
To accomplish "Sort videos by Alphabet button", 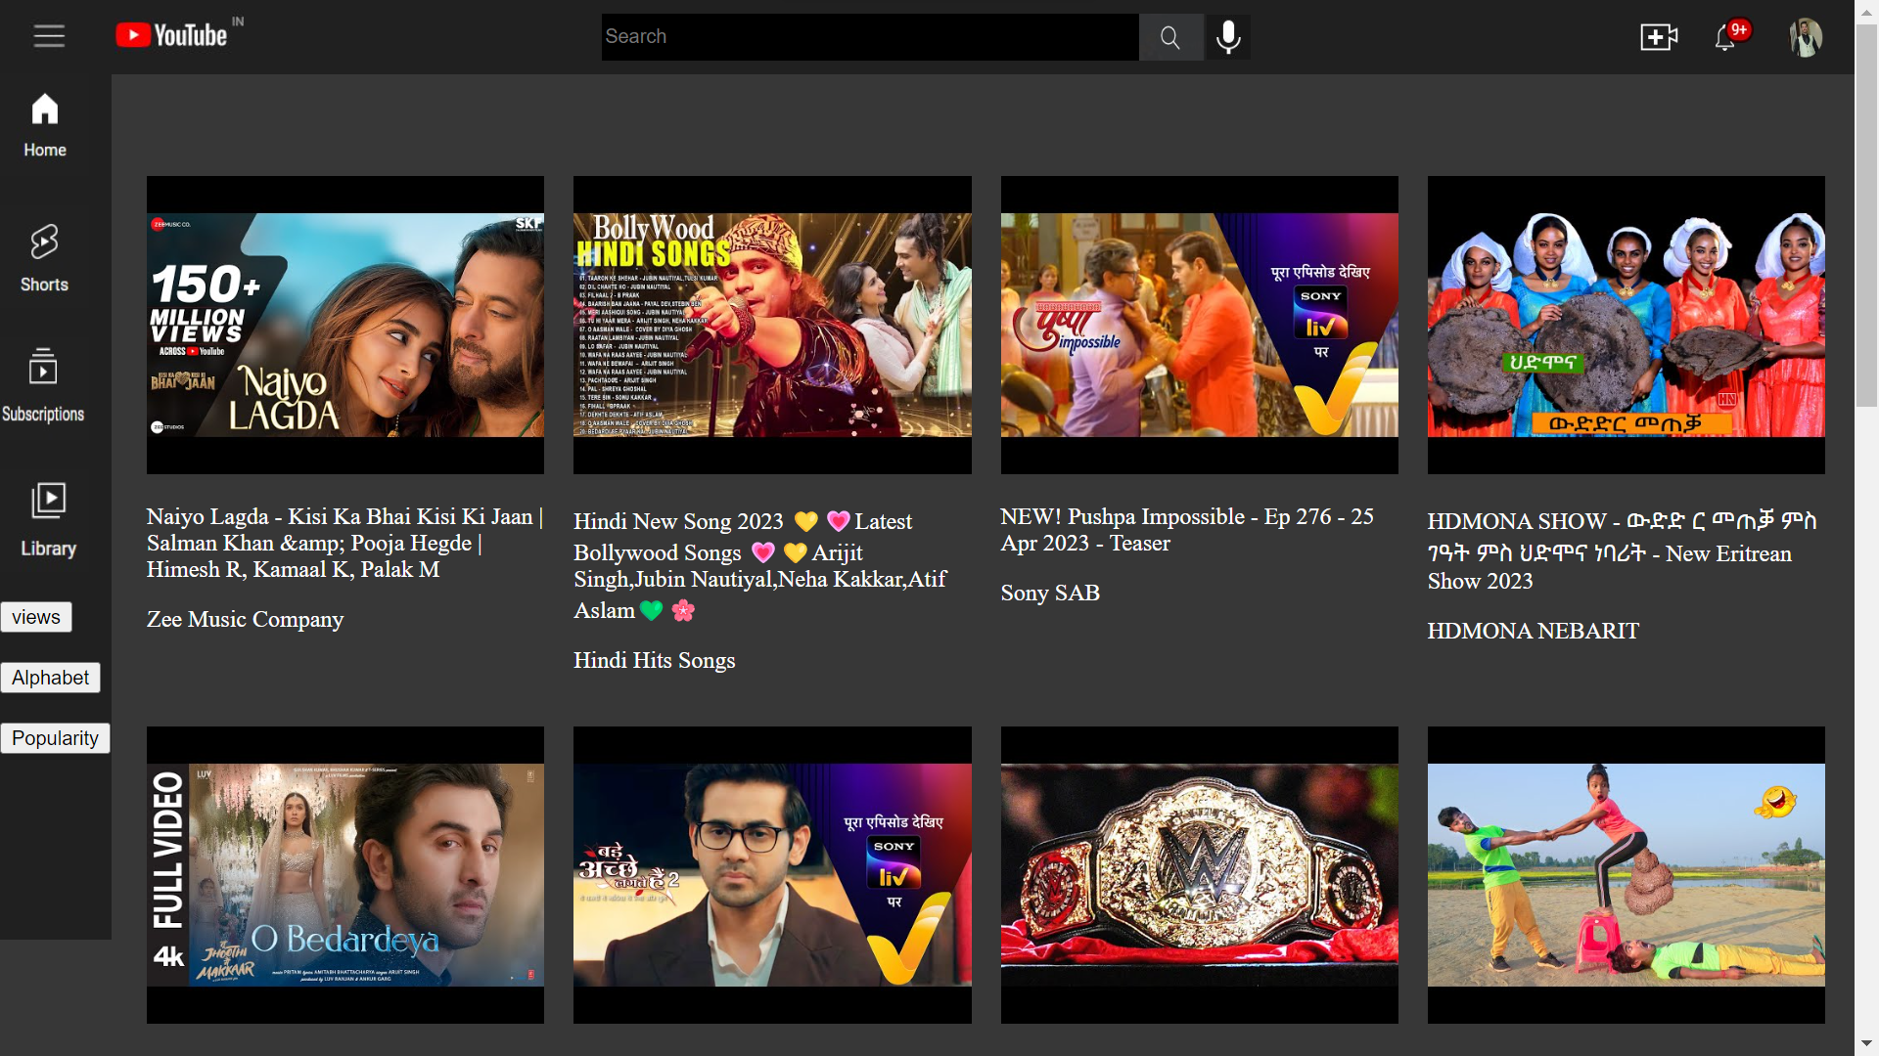I will coord(50,678).
